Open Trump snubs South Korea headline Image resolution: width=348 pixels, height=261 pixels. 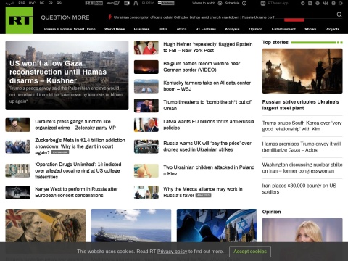pos(302,126)
